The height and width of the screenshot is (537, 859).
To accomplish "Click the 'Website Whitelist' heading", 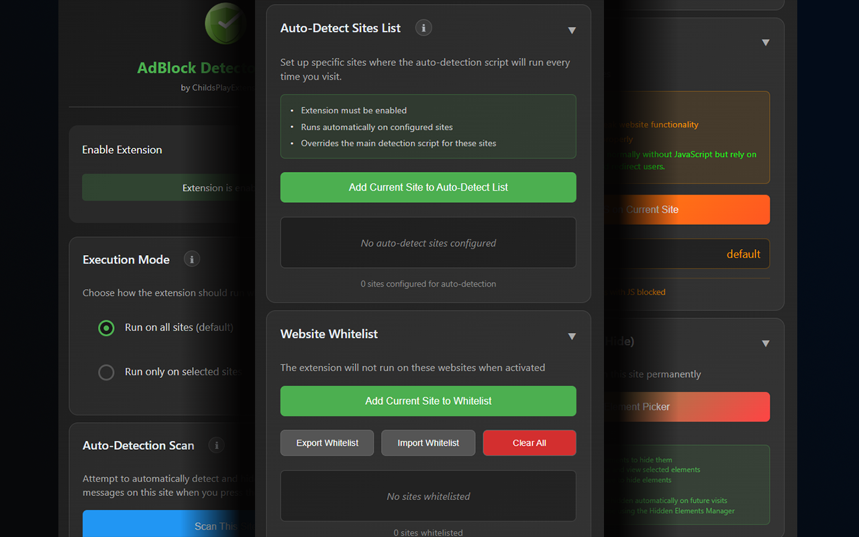I will [x=329, y=334].
